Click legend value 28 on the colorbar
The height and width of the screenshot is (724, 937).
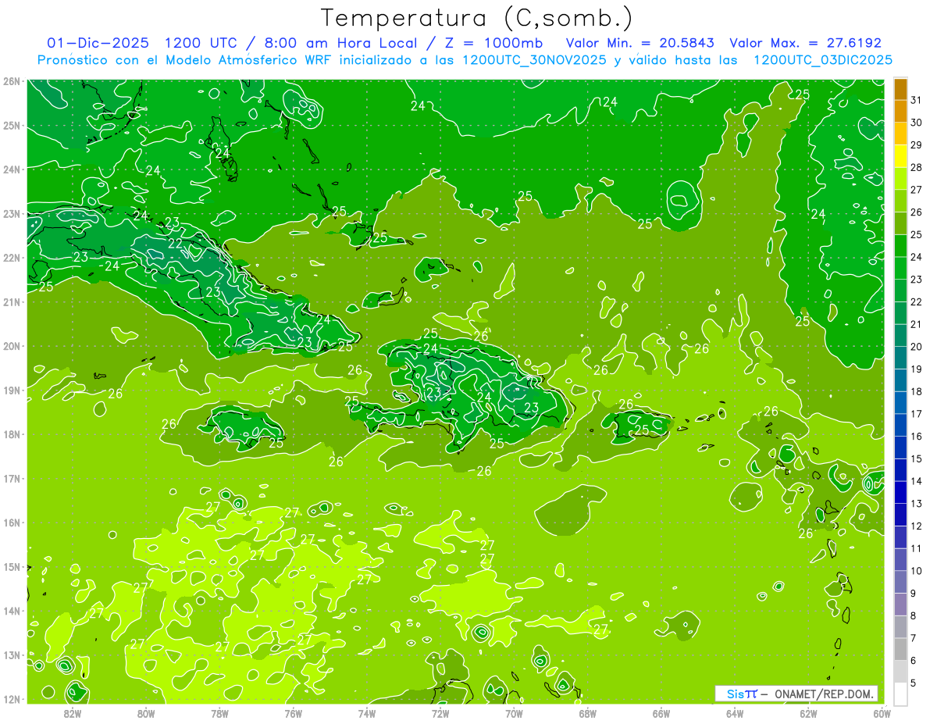[x=916, y=167]
